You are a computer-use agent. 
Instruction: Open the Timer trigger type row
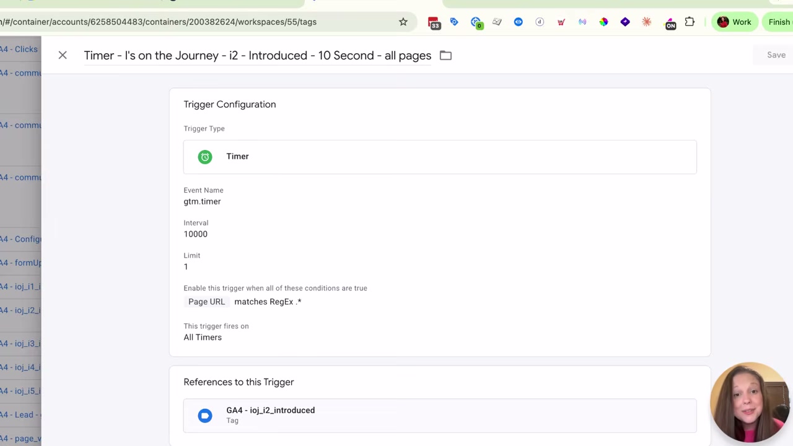440,157
